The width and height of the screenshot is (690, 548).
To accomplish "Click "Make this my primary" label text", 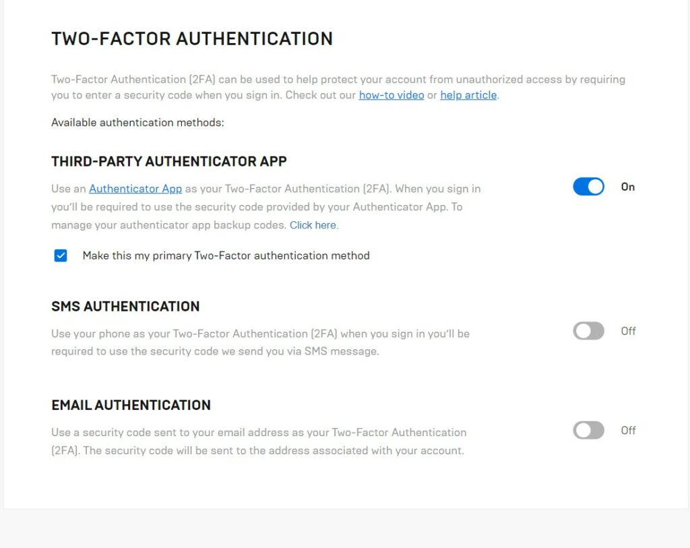I will pyautogui.click(x=226, y=255).
